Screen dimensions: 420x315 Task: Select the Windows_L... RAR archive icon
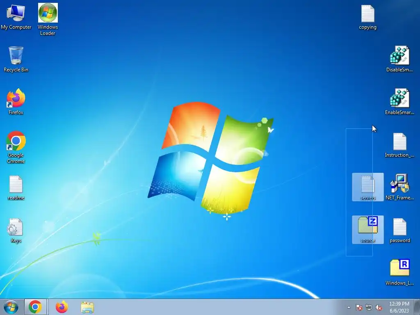point(399,272)
